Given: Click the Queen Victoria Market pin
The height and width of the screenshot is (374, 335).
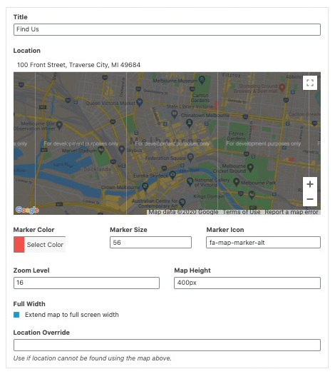Looking at the screenshot, I should (x=140, y=102).
